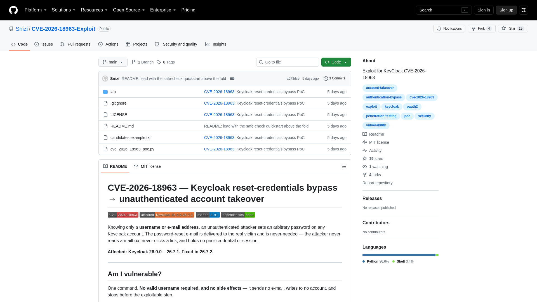Open Activity in the About sidebar
The width and height of the screenshot is (537, 302).
tap(372, 150)
